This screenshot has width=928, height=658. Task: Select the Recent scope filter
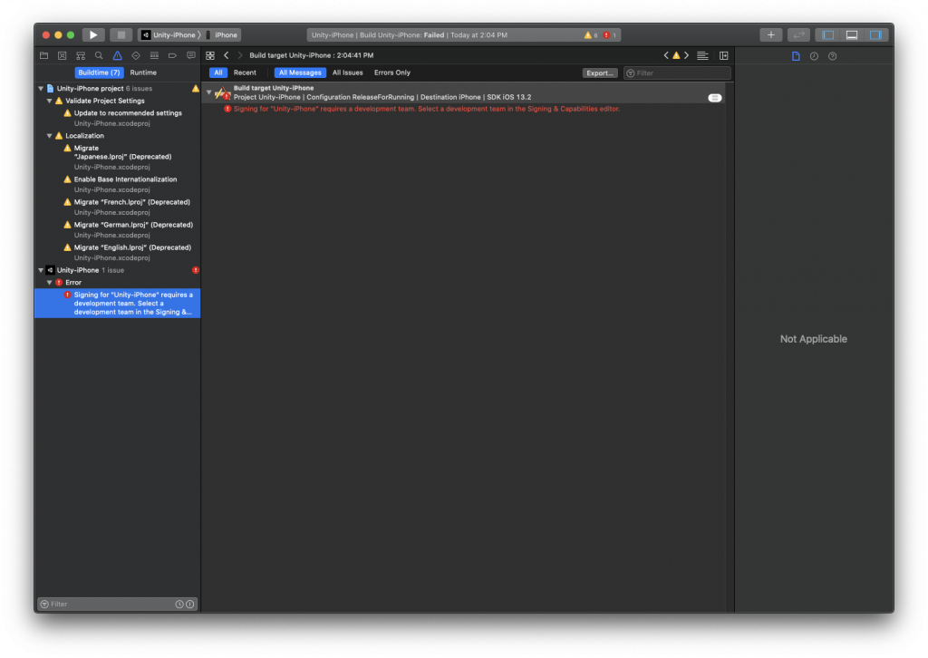point(245,73)
